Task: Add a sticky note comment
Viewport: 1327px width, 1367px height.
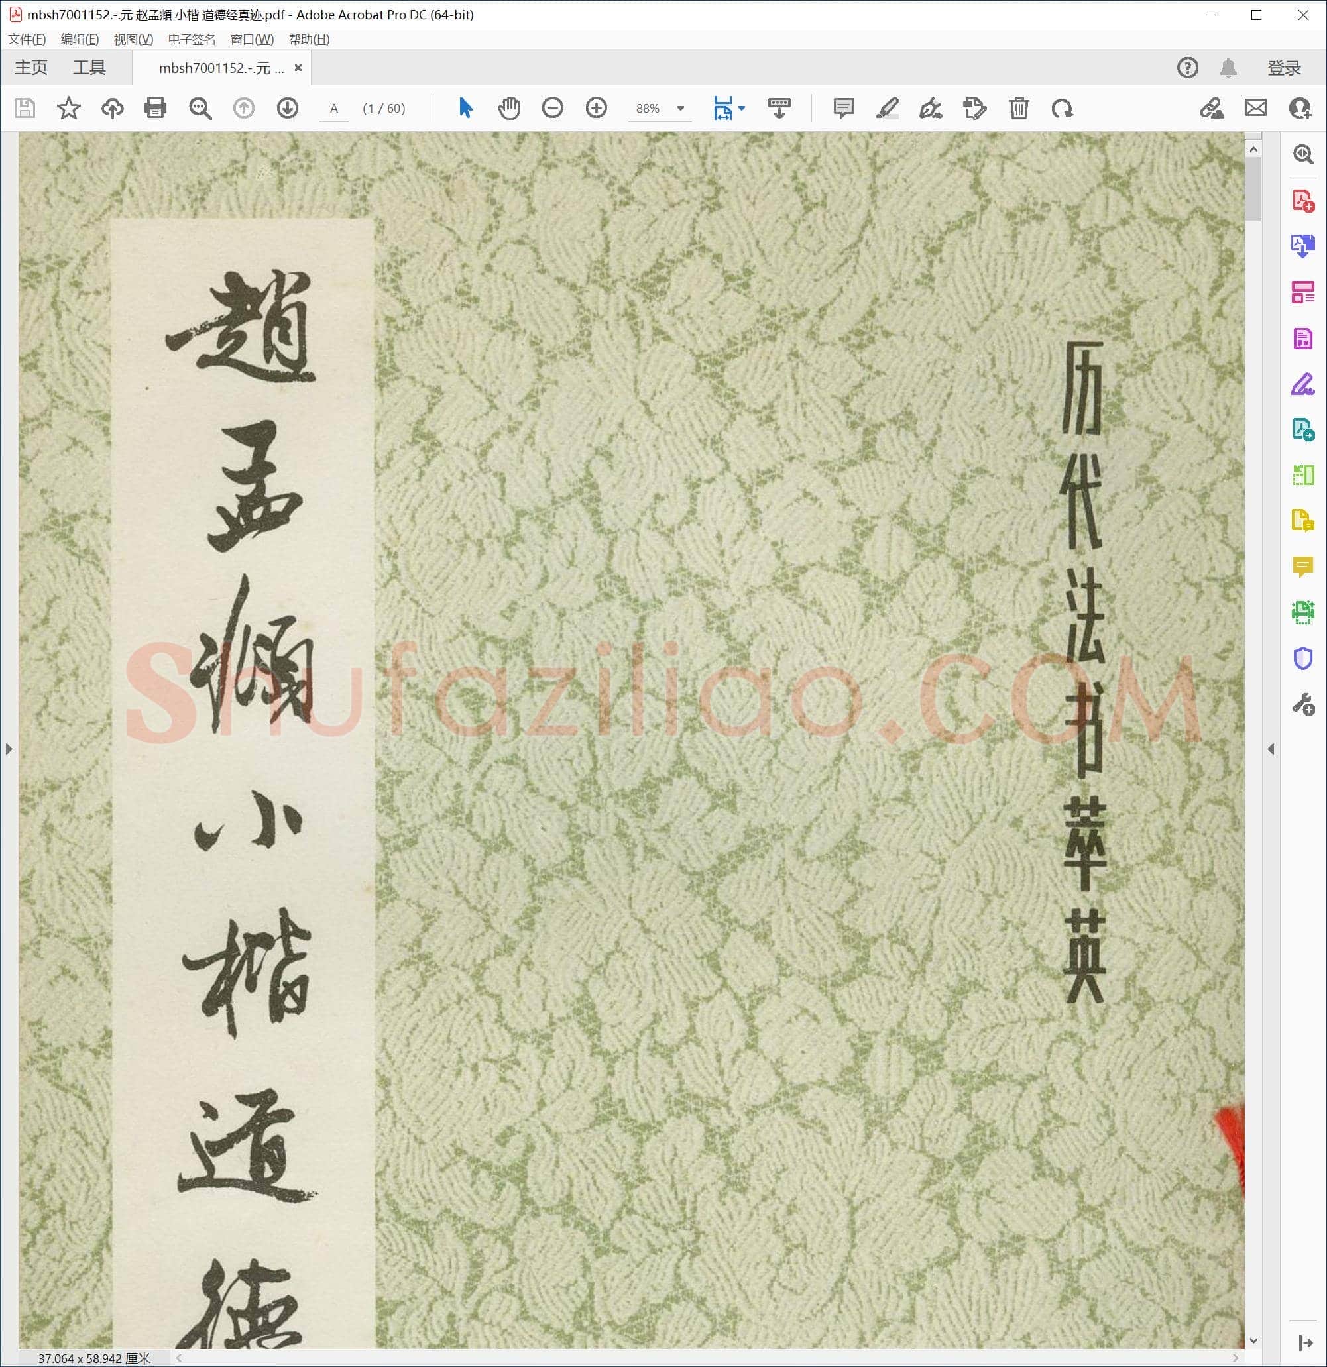Action: 844,108
